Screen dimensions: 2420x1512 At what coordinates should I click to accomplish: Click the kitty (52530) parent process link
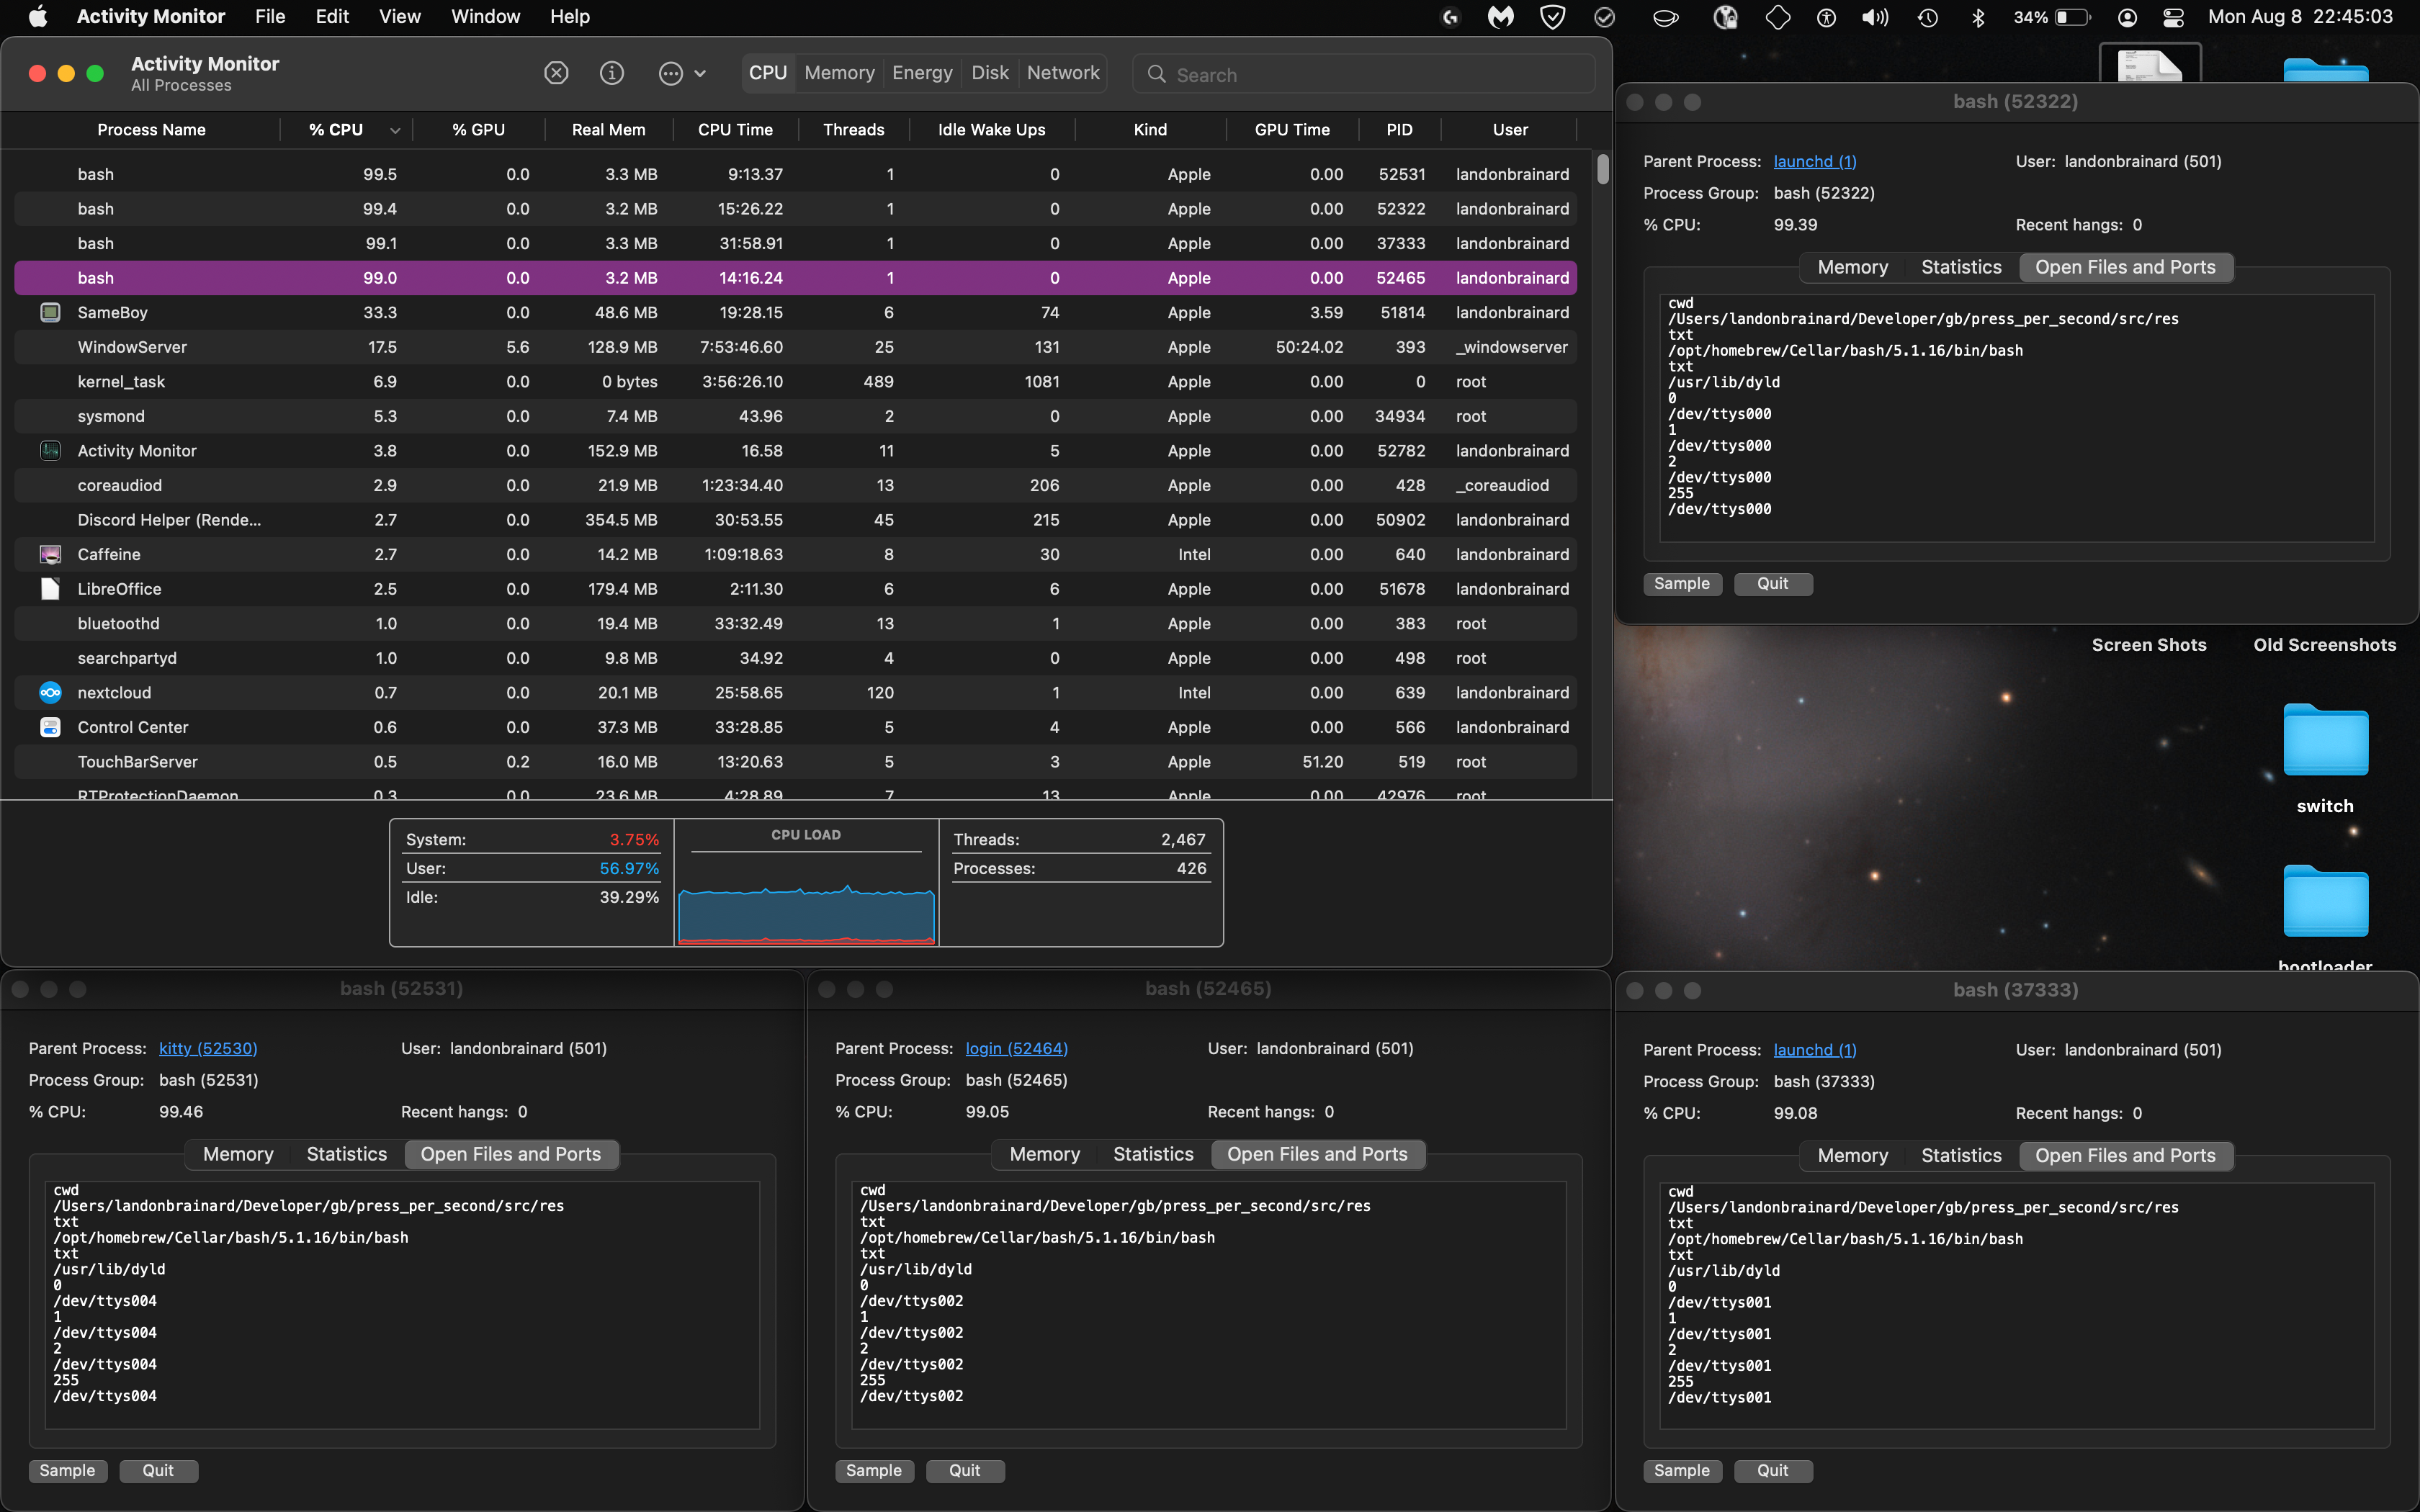207,1048
